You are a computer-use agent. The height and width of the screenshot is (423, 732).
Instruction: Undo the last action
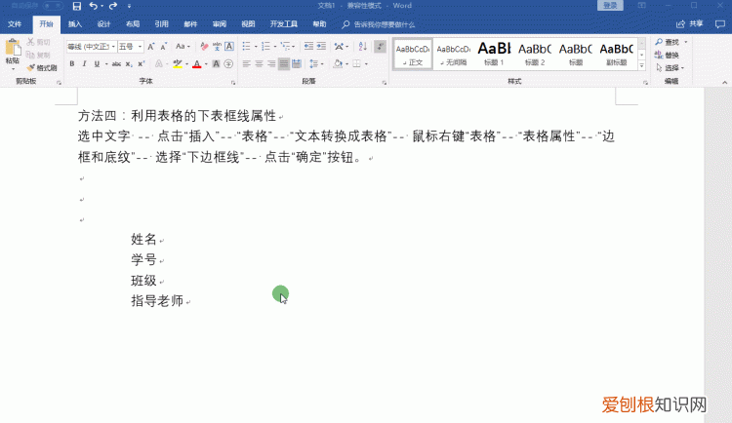[x=93, y=6]
